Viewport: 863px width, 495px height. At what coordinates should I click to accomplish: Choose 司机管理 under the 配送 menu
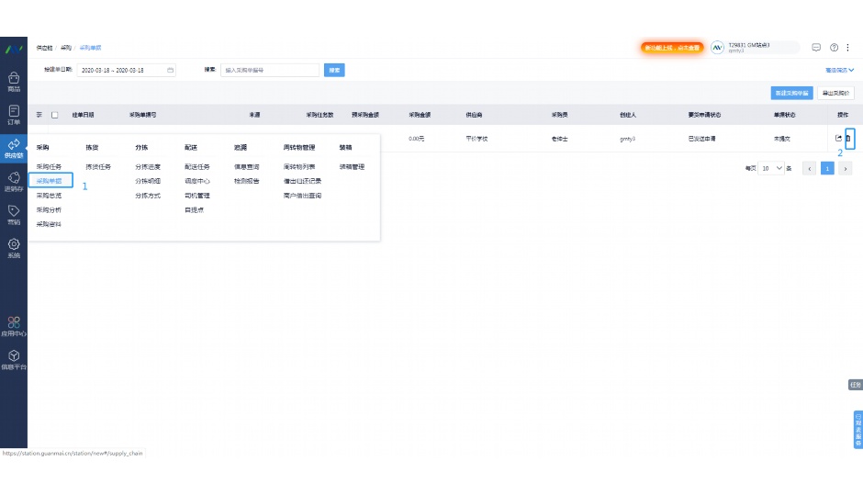point(196,196)
